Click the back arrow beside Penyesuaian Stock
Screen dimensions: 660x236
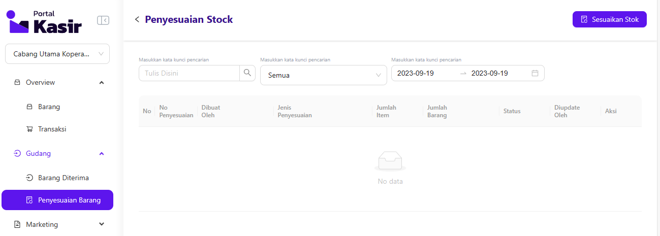(137, 19)
